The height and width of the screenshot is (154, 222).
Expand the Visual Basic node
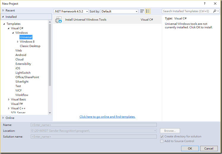pyautogui.click(x=9, y=99)
